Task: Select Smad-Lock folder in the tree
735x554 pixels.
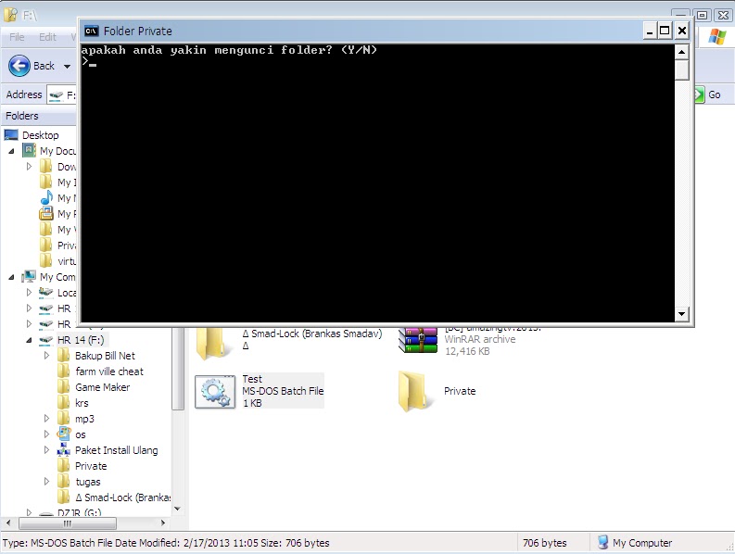Action: point(123,497)
